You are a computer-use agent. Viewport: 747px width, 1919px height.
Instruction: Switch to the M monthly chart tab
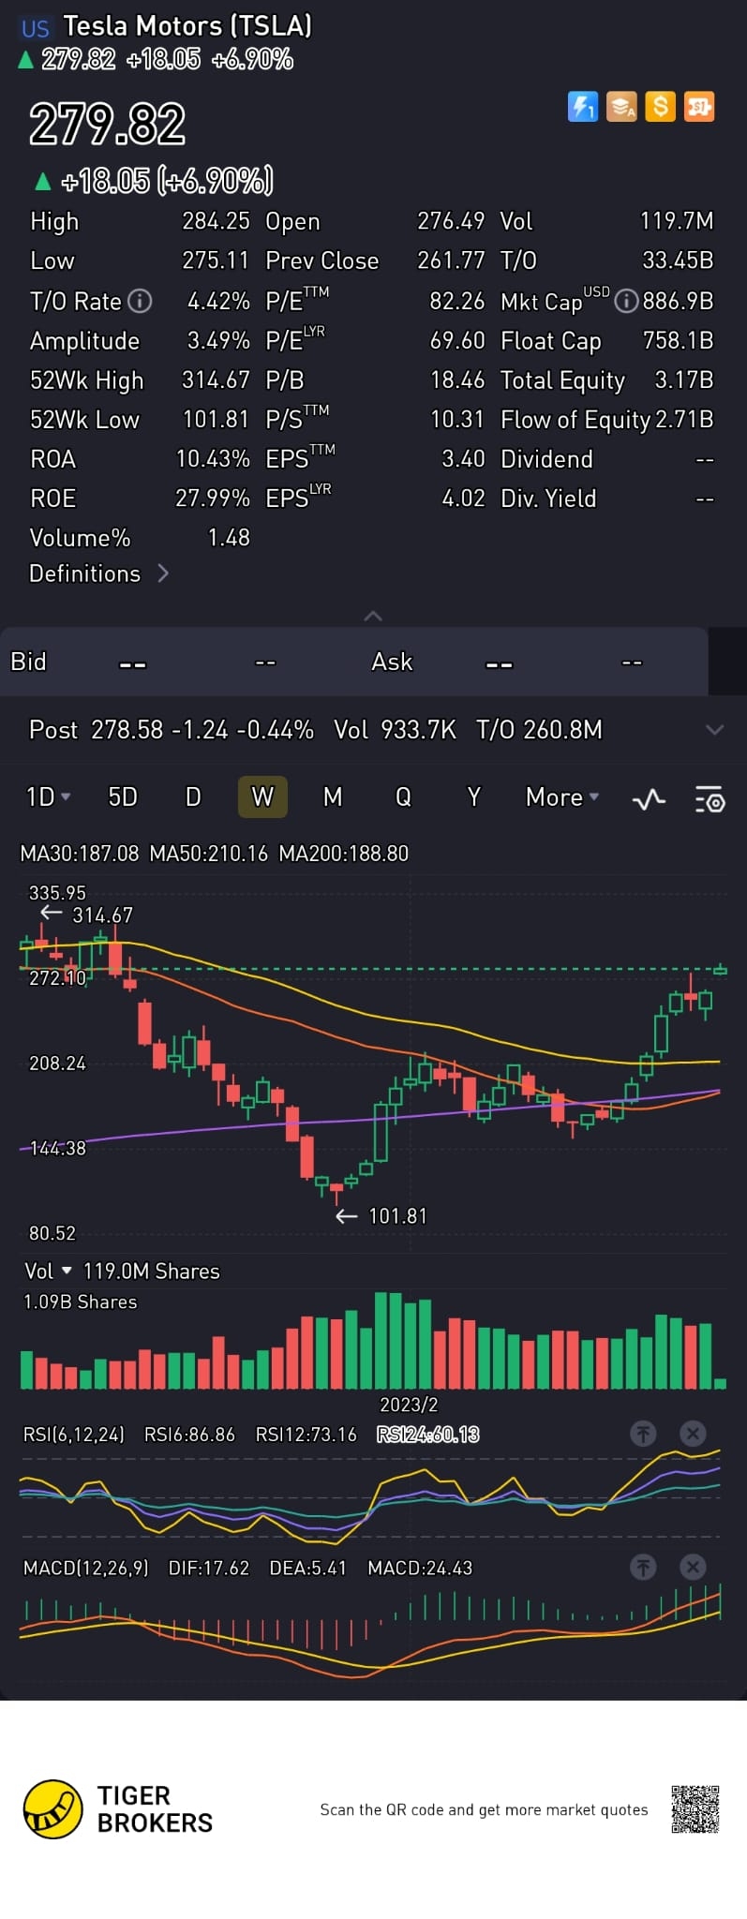pyautogui.click(x=333, y=796)
